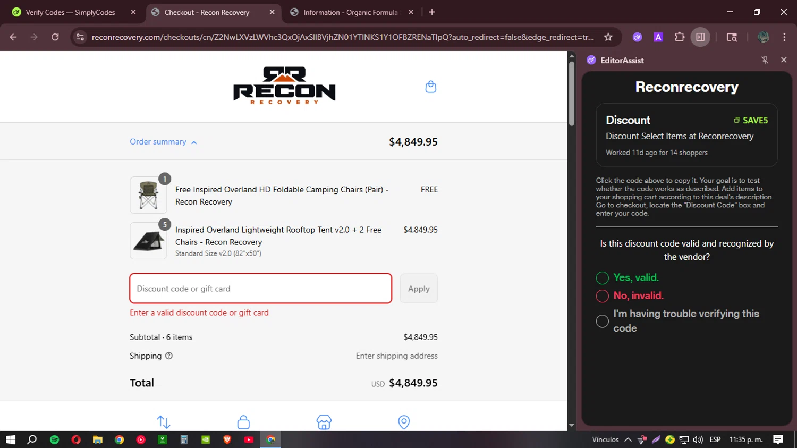Viewport: 797px width, 448px height.
Task: Click the shopping bag icon beside Recon logo
Action: (x=431, y=87)
